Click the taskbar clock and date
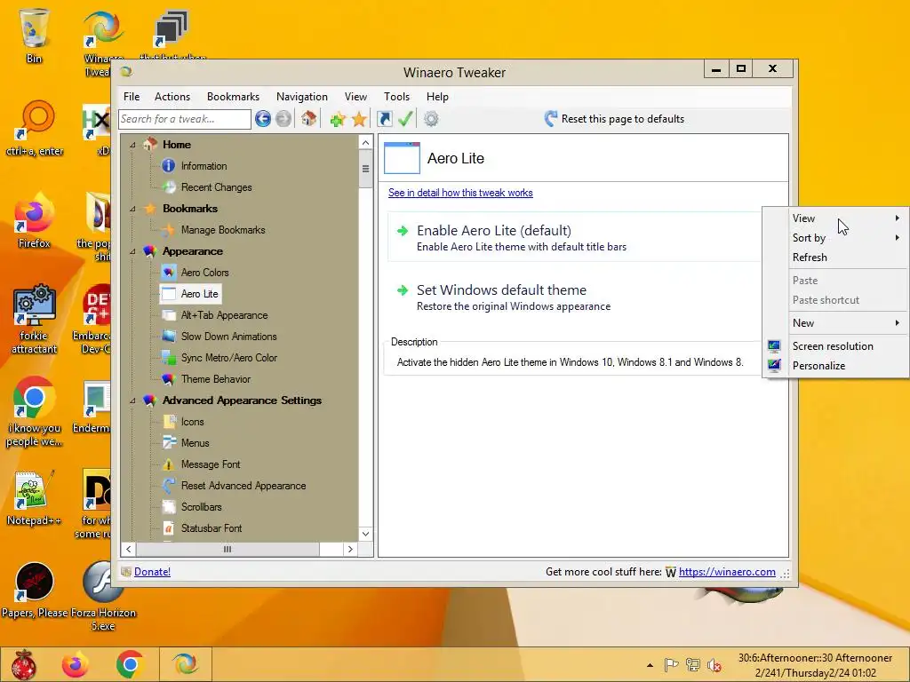 [x=816, y=665]
